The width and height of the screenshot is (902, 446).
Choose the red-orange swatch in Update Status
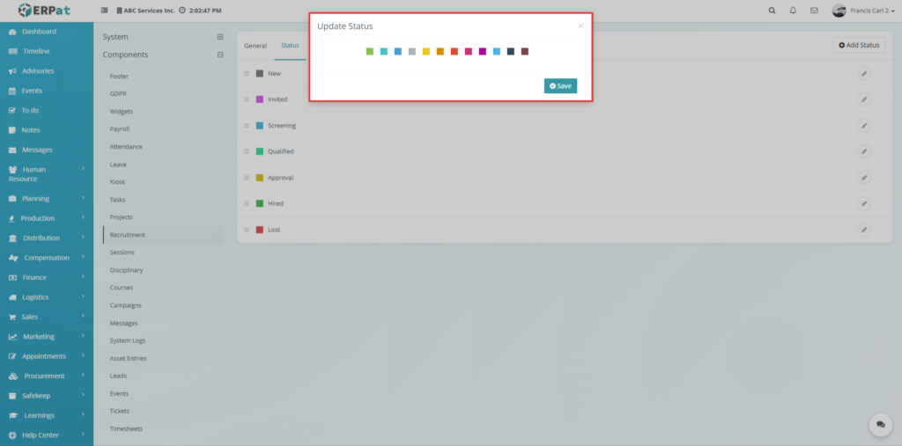(x=455, y=52)
